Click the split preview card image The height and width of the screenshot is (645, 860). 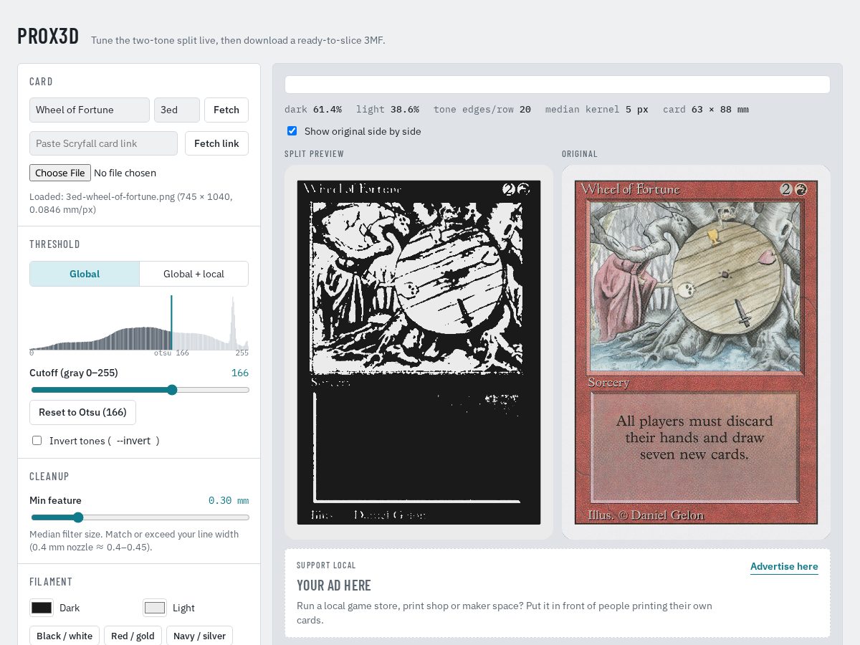tap(419, 352)
